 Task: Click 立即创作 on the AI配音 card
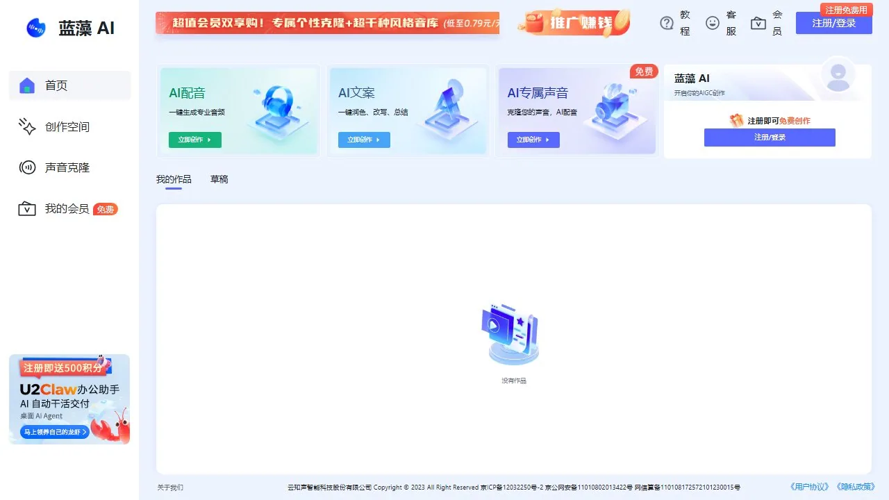194,140
